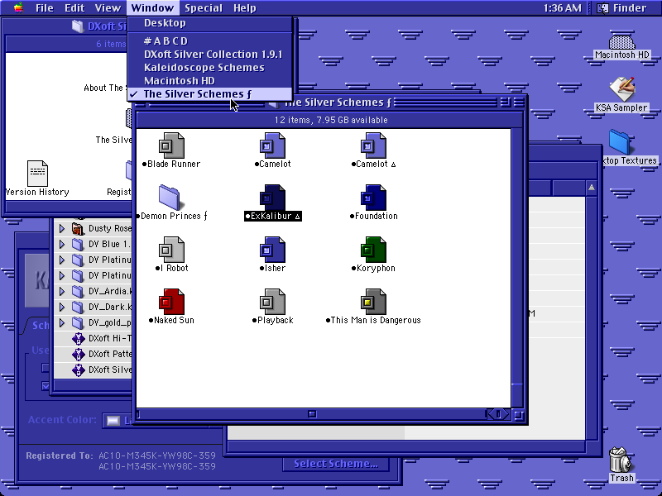Select the DXoft Hi-T scheme icon in list
The image size is (662, 496).
[78, 339]
